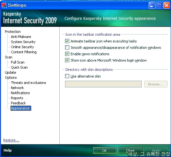This screenshot has height=157, width=171.
Task: Uncheck Enable news notifications
Action: click(x=67, y=54)
